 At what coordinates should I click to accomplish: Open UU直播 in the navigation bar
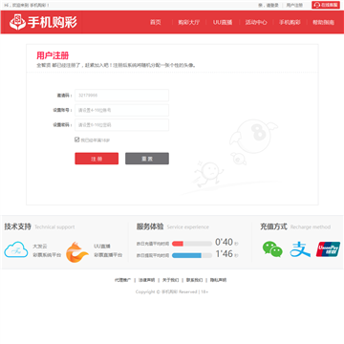point(223,22)
